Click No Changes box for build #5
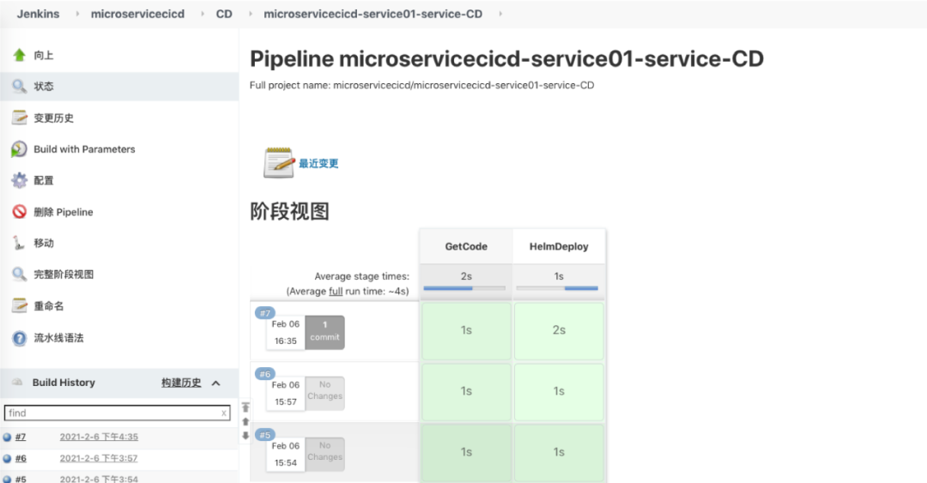The image size is (927, 483). coord(324,454)
